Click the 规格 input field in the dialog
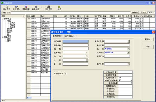Image resolution: width=156 pixels, height=102 pixels. pyautogui.click(x=75, y=49)
